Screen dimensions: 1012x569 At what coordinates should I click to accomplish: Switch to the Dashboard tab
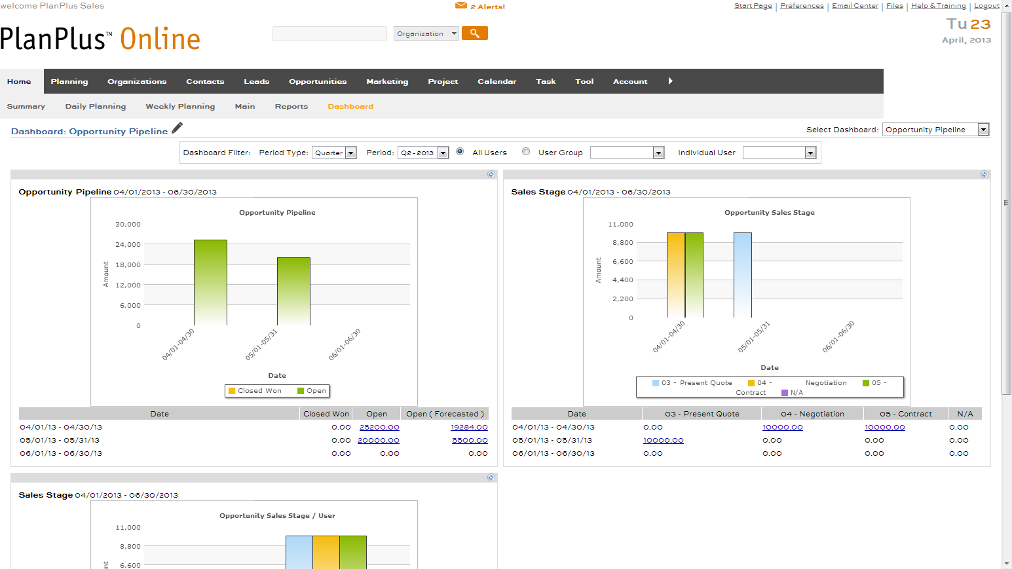[x=350, y=106]
